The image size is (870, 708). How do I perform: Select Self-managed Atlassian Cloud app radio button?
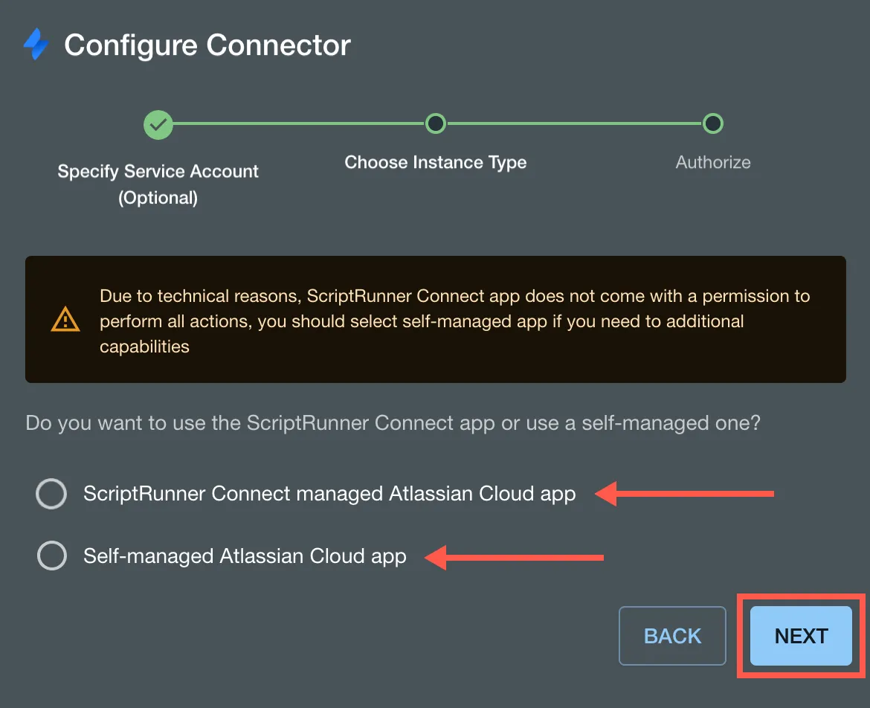click(x=51, y=556)
